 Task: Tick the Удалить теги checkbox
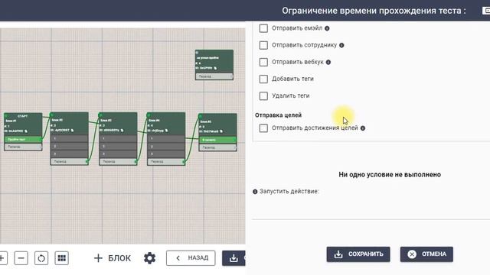pos(263,95)
